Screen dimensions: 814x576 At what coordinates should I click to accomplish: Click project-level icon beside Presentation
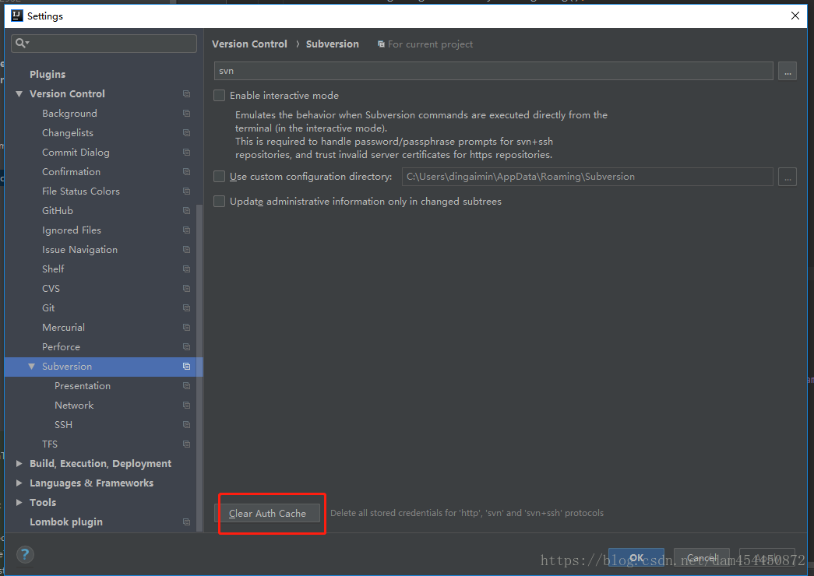click(x=186, y=385)
